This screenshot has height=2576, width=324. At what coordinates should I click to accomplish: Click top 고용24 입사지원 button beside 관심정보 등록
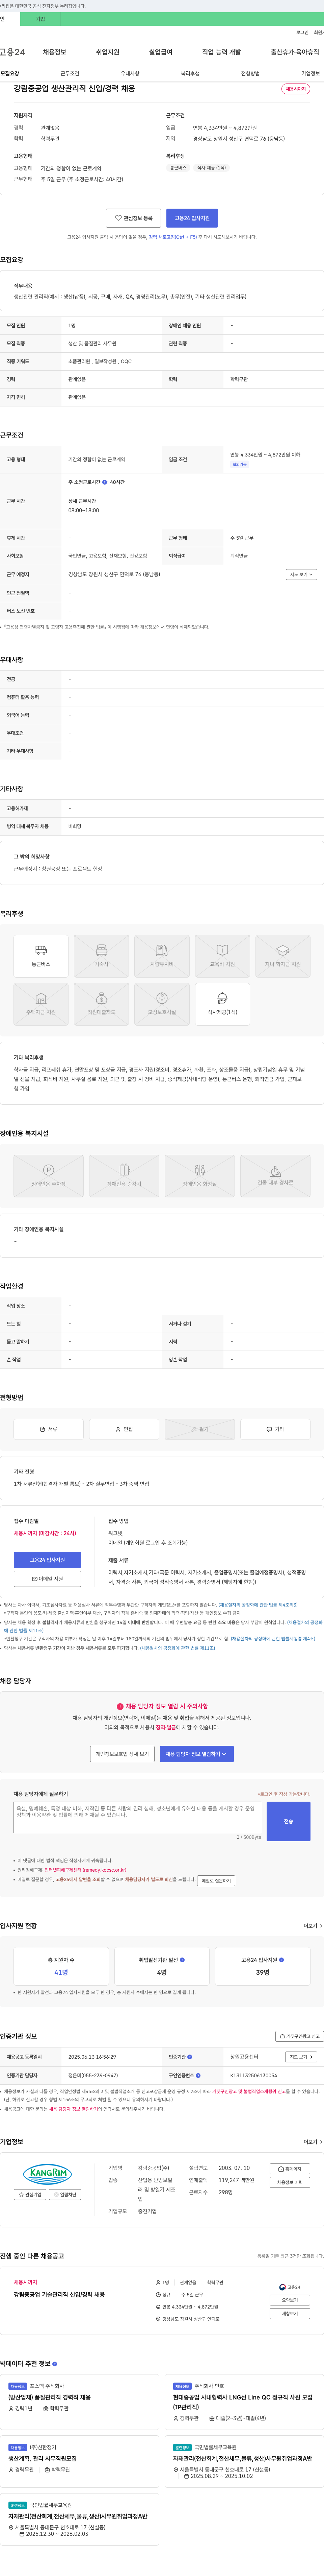pyautogui.click(x=192, y=218)
